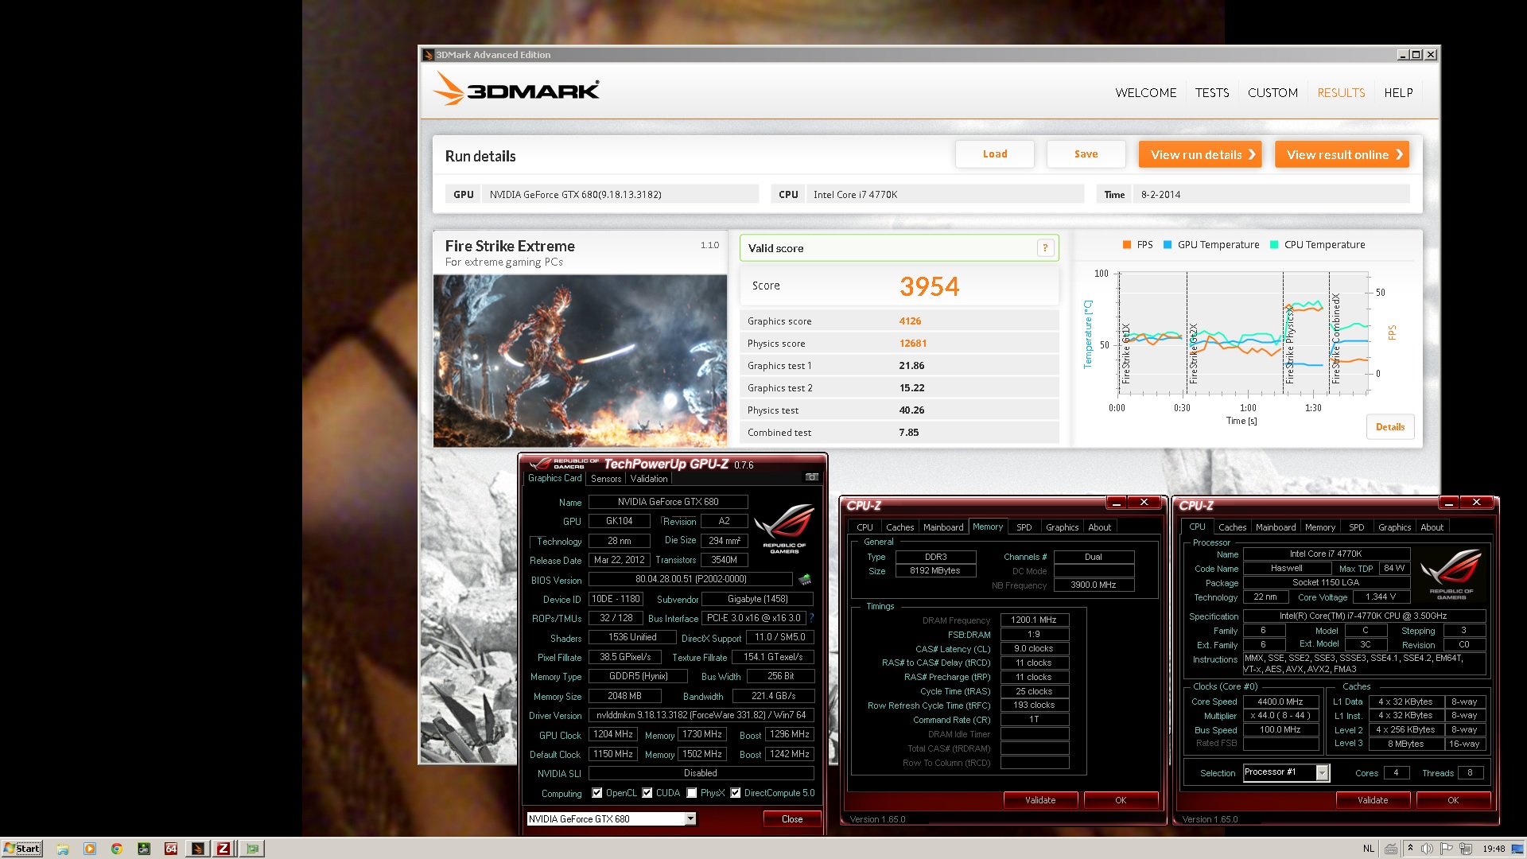Click Validate in Memory CPU-Z window

point(1040,800)
